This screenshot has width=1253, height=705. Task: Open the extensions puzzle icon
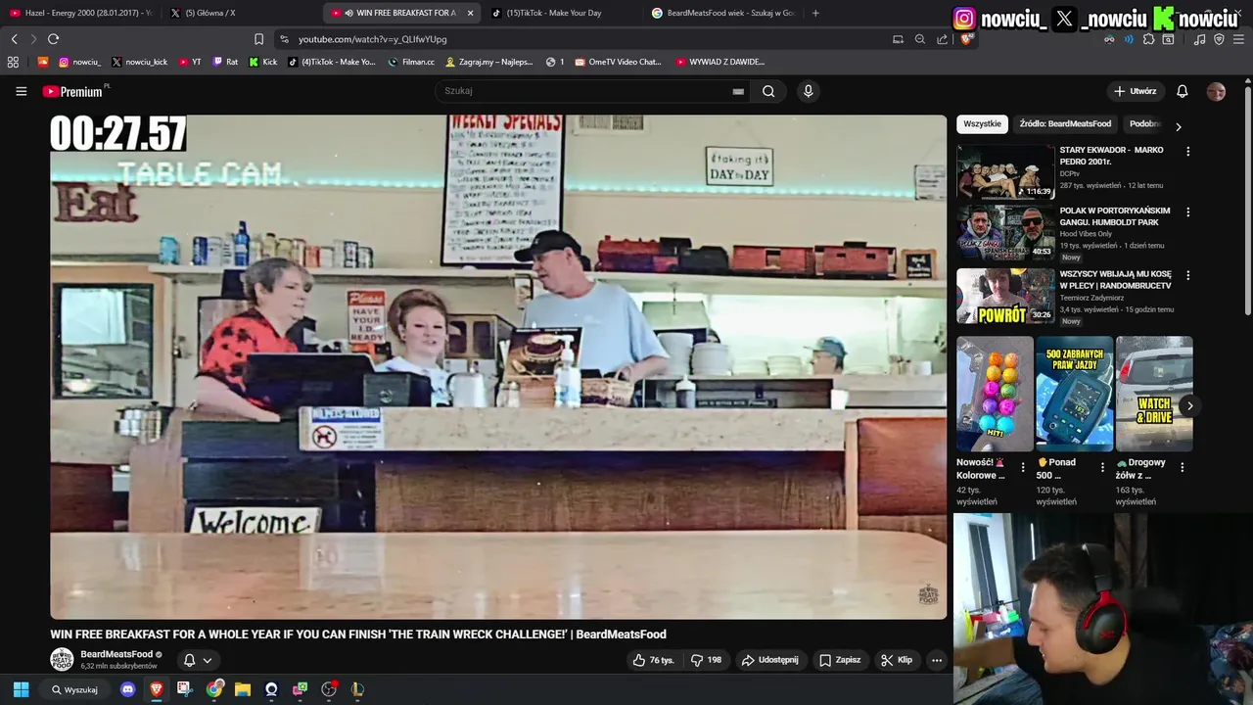[x=1148, y=39]
